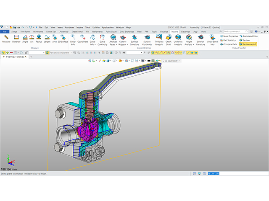The width and height of the screenshot is (269, 201).
Task: Click the New file icon
Action: coord(7,27)
